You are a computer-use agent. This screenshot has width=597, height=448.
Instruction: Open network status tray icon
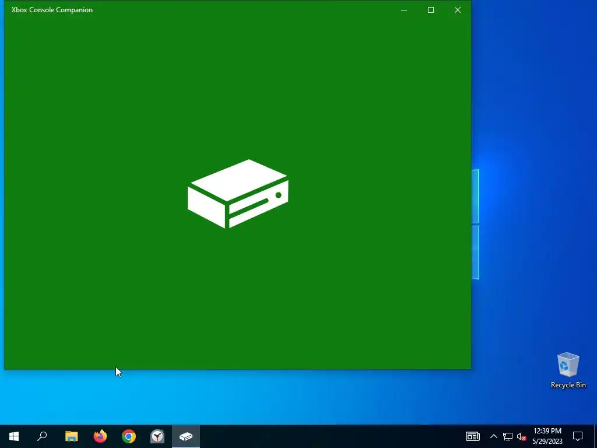click(x=508, y=436)
